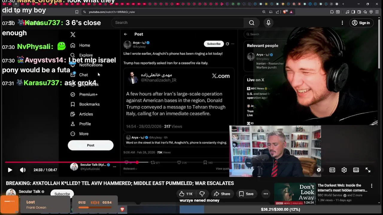Like the video with thumbs up
Image resolution: width=383 pixels, height=215 pixels.
186,194
